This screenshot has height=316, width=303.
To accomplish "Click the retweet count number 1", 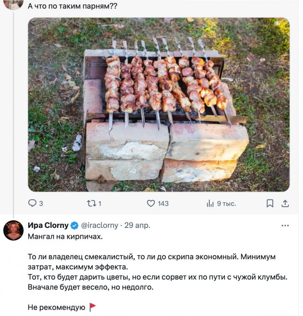I will click(100, 204).
